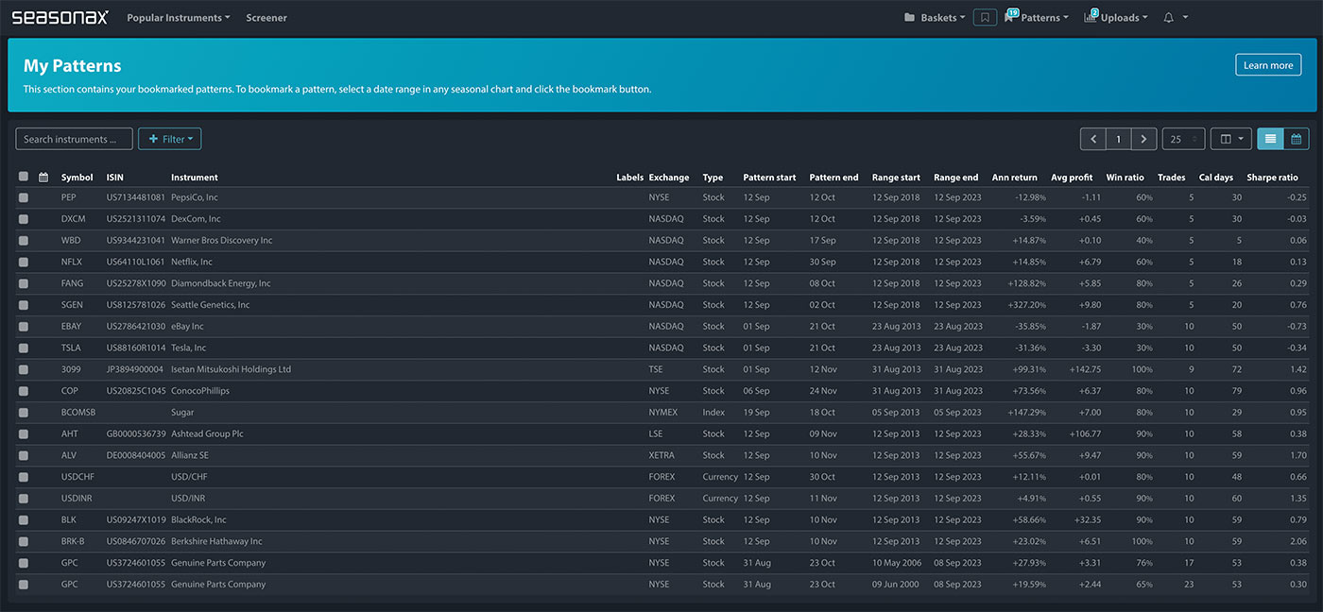This screenshot has width=1323, height=612.
Task: Change the 25 rows per page selector
Action: tap(1183, 139)
